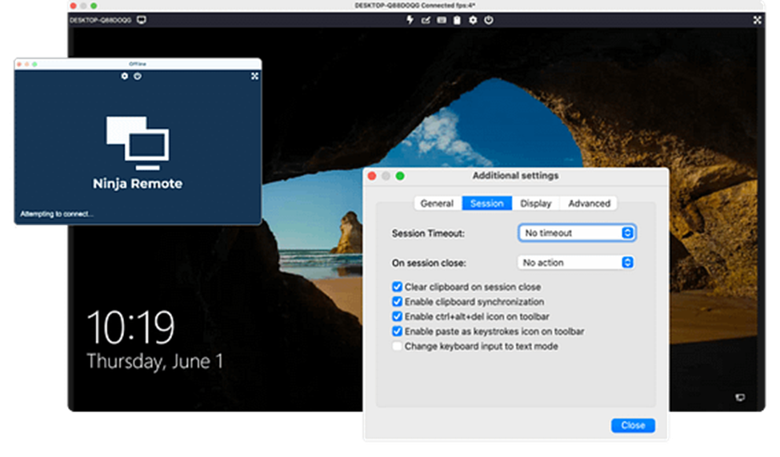Screen dimensions: 780x457
Task: Uncheck Enable ctrl+alt+del icon on toolbar
Action: (x=397, y=317)
